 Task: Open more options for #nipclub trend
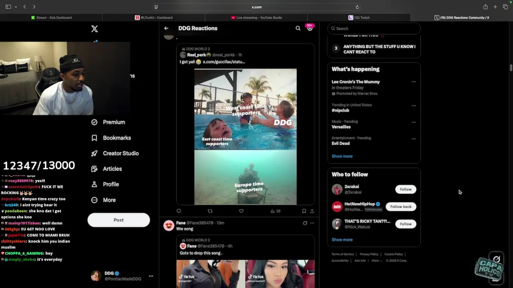[x=414, y=106]
